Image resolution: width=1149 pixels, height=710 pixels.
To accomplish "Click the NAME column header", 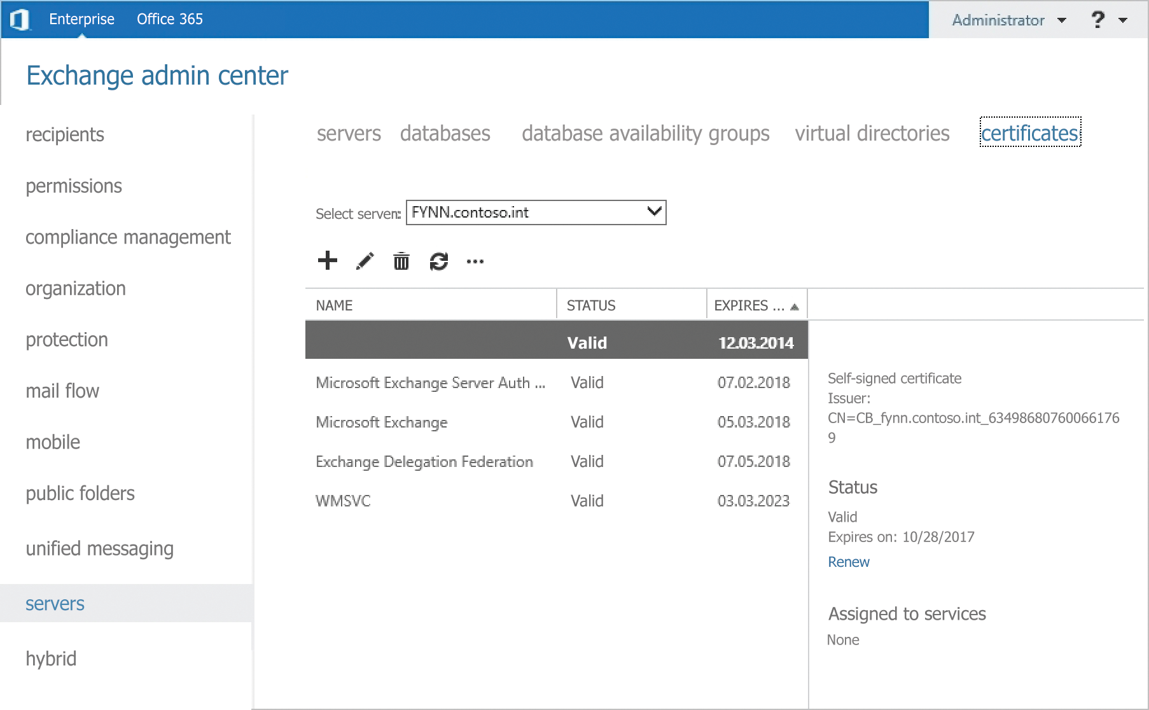I will (333, 305).
